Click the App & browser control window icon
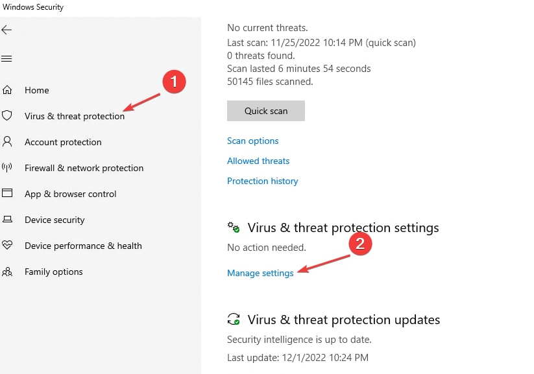This screenshot has height=374, width=534. coord(7,193)
